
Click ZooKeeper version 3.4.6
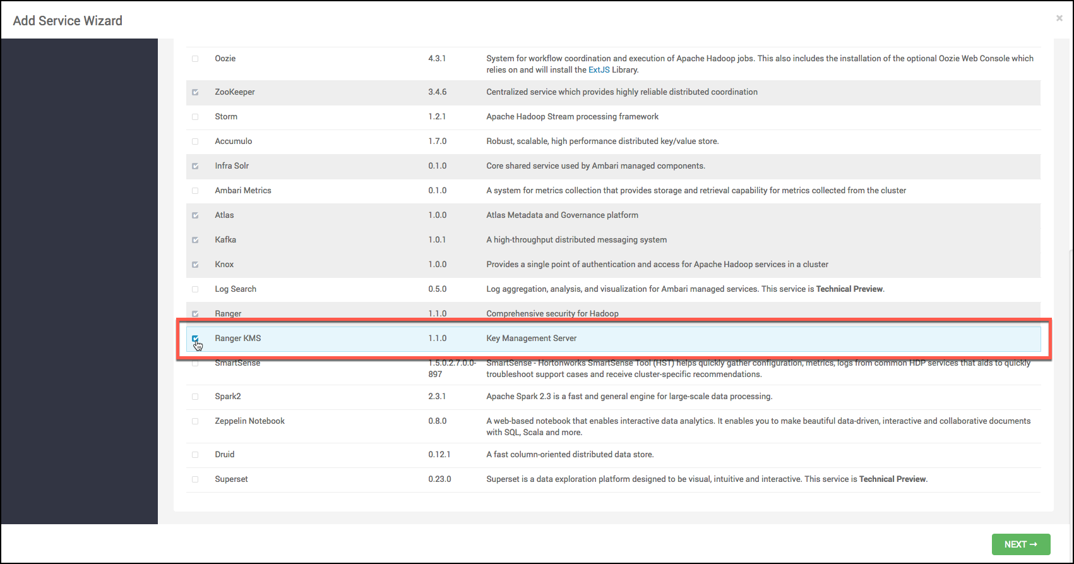pyautogui.click(x=438, y=92)
